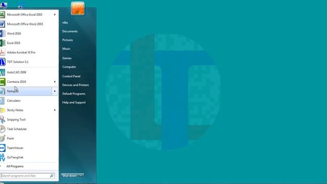Open the TeamViewer icon

[2, 148]
